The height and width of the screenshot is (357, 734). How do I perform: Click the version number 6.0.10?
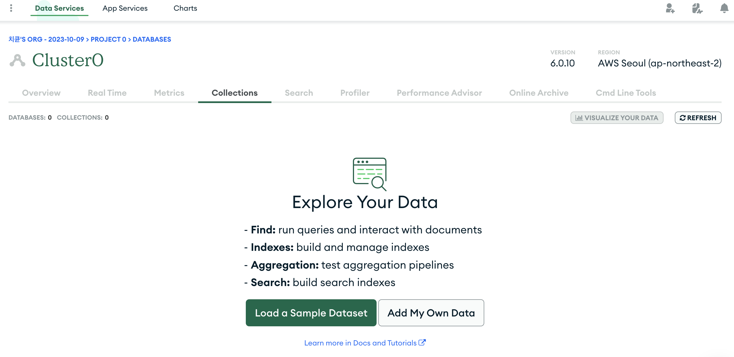pyautogui.click(x=562, y=63)
